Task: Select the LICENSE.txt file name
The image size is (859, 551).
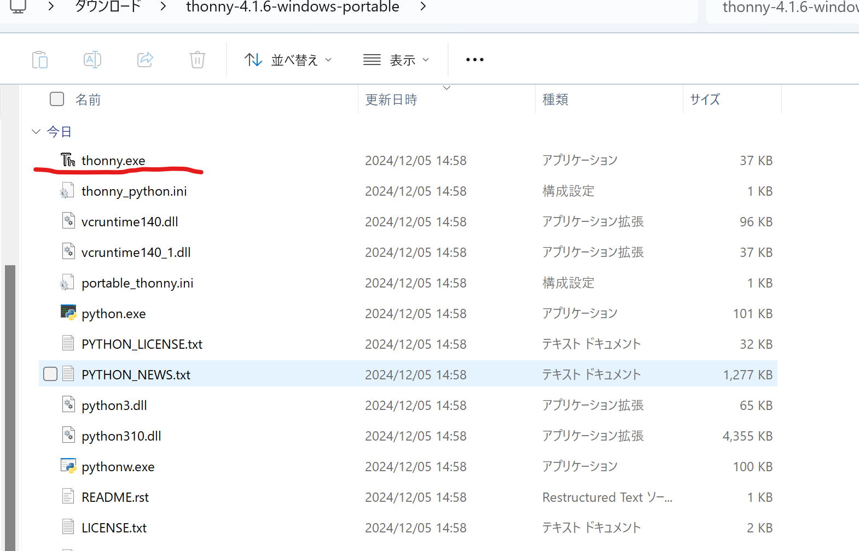Action: point(114,527)
